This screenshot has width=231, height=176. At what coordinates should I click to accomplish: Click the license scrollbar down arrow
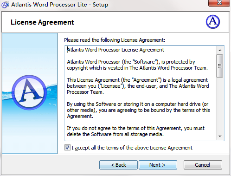click(x=220, y=137)
